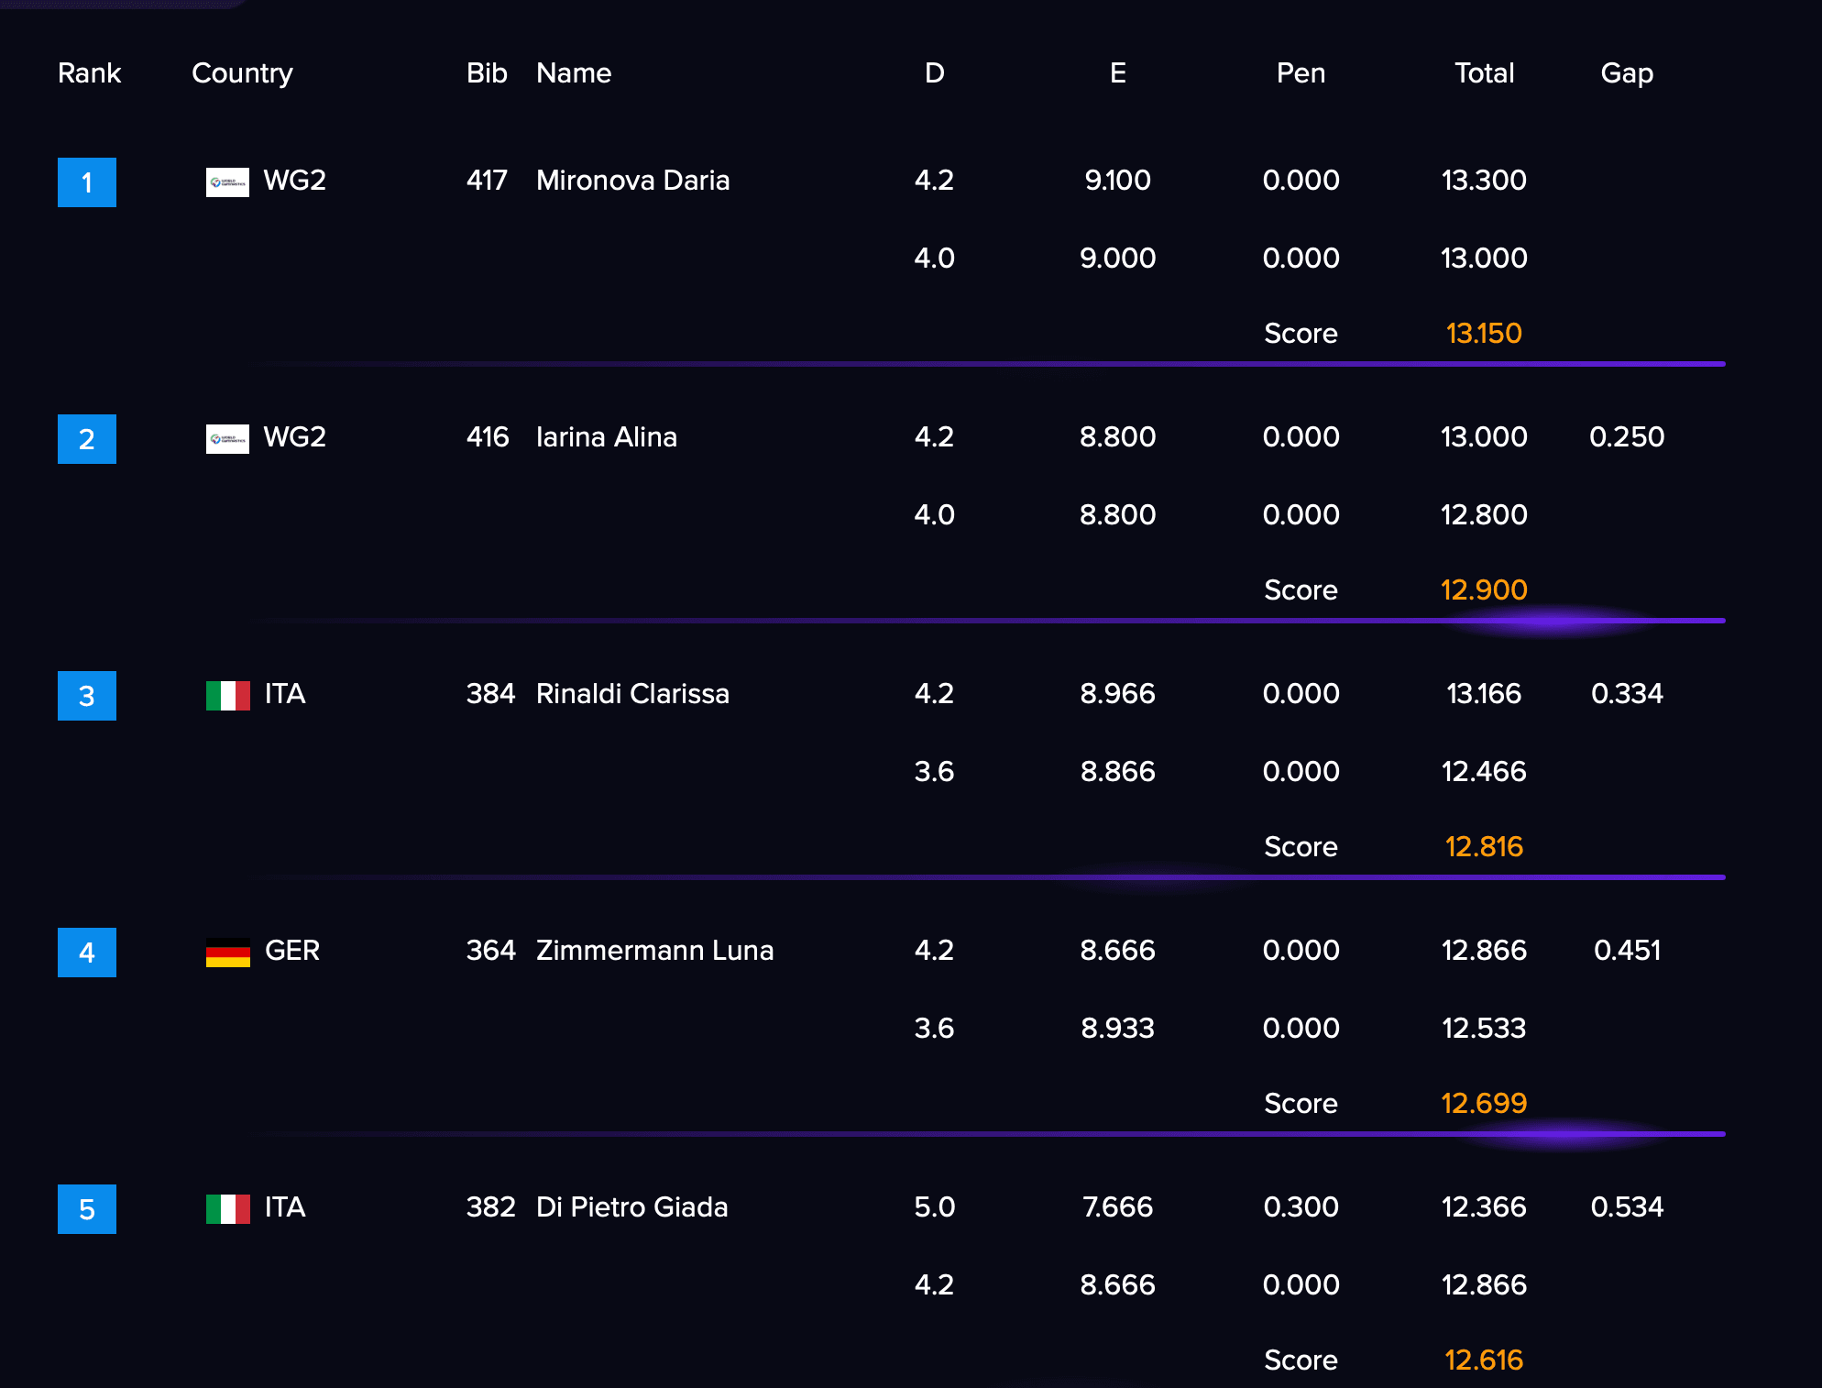
Task: Select the blue rank 5 badge
Action: [x=87, y=1209]
